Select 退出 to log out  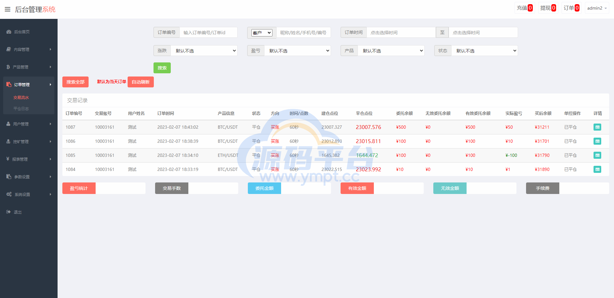tap(18, 212)
